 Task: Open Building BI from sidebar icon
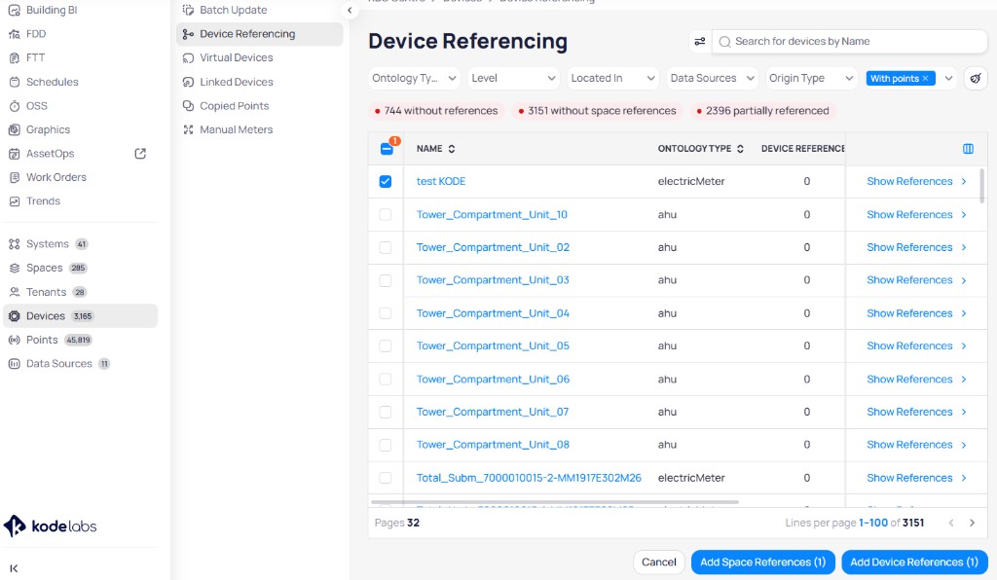pyautogui.click(x=14, y=10)
